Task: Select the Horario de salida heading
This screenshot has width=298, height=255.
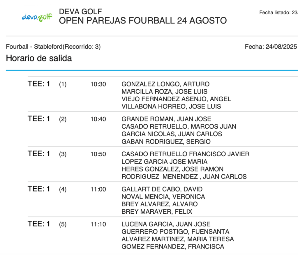Action: (39, 58)
